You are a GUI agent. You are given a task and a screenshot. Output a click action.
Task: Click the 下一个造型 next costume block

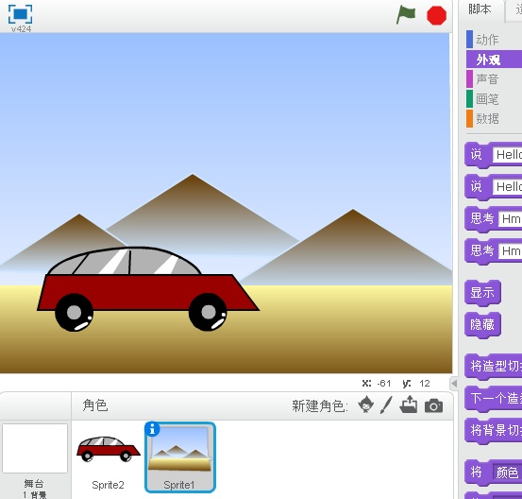point(494,398)
